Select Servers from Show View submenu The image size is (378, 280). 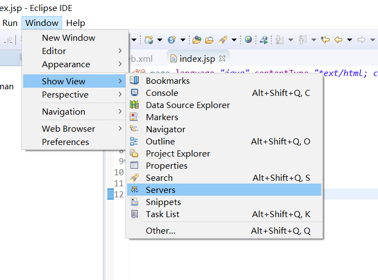click(x=224, y=190)
